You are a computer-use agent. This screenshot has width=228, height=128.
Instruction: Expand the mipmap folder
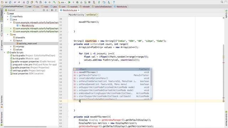point(11,47)
